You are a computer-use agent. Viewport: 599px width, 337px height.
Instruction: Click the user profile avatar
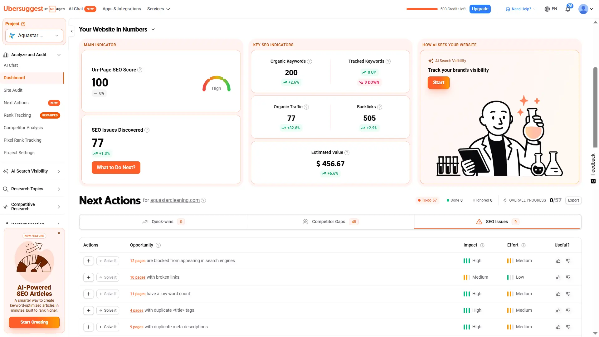tap(583, 9)
